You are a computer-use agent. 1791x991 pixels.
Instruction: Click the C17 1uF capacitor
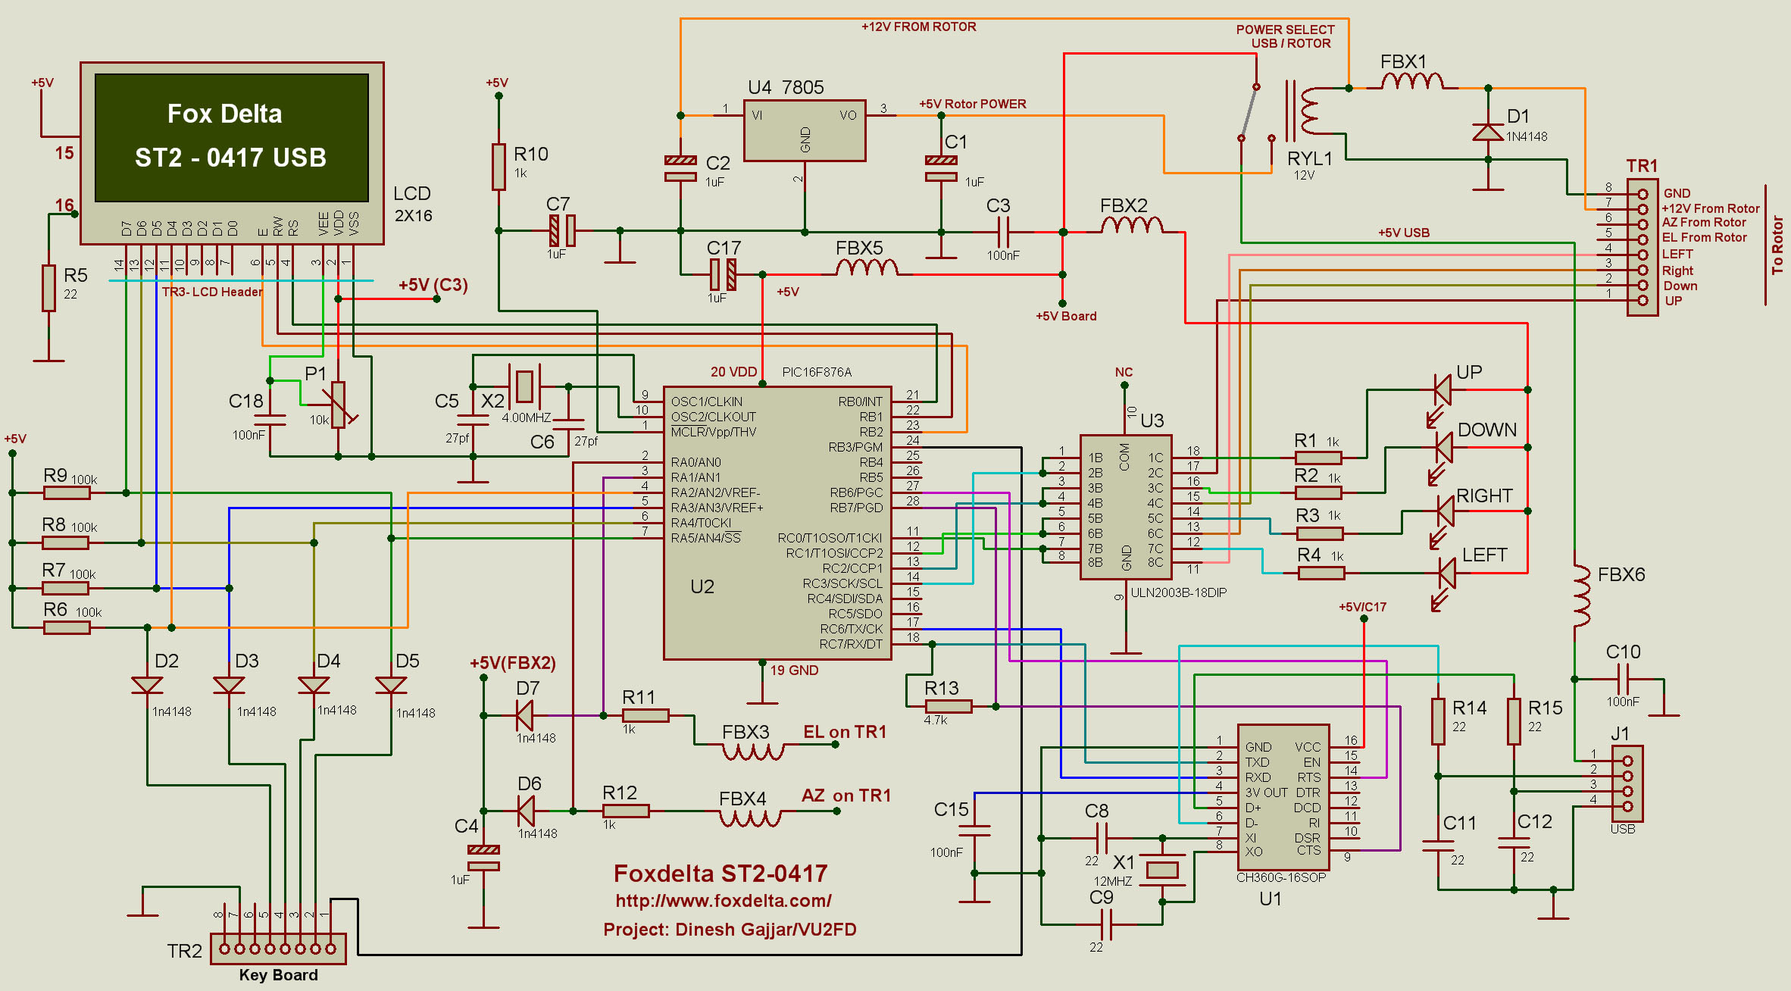click(723, 274)
